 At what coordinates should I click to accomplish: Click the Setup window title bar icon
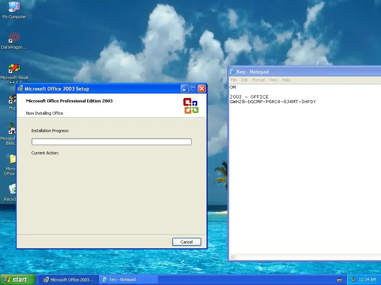pos(20,89)
